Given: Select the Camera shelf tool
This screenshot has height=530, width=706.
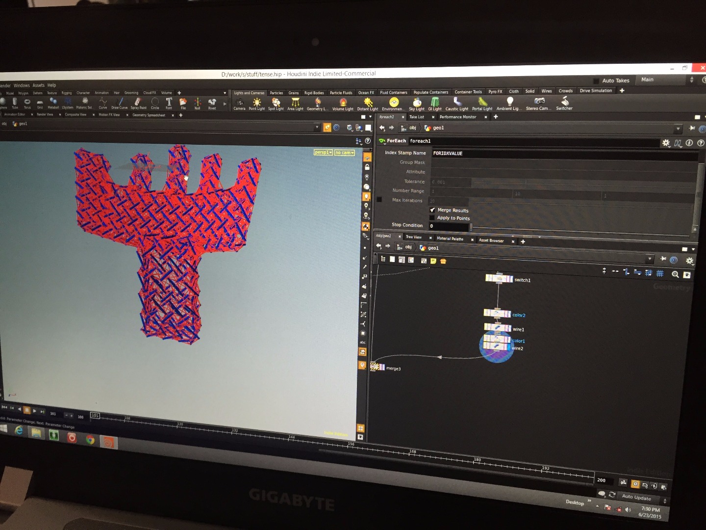Looking at the screenshot, I should [239, 104].
